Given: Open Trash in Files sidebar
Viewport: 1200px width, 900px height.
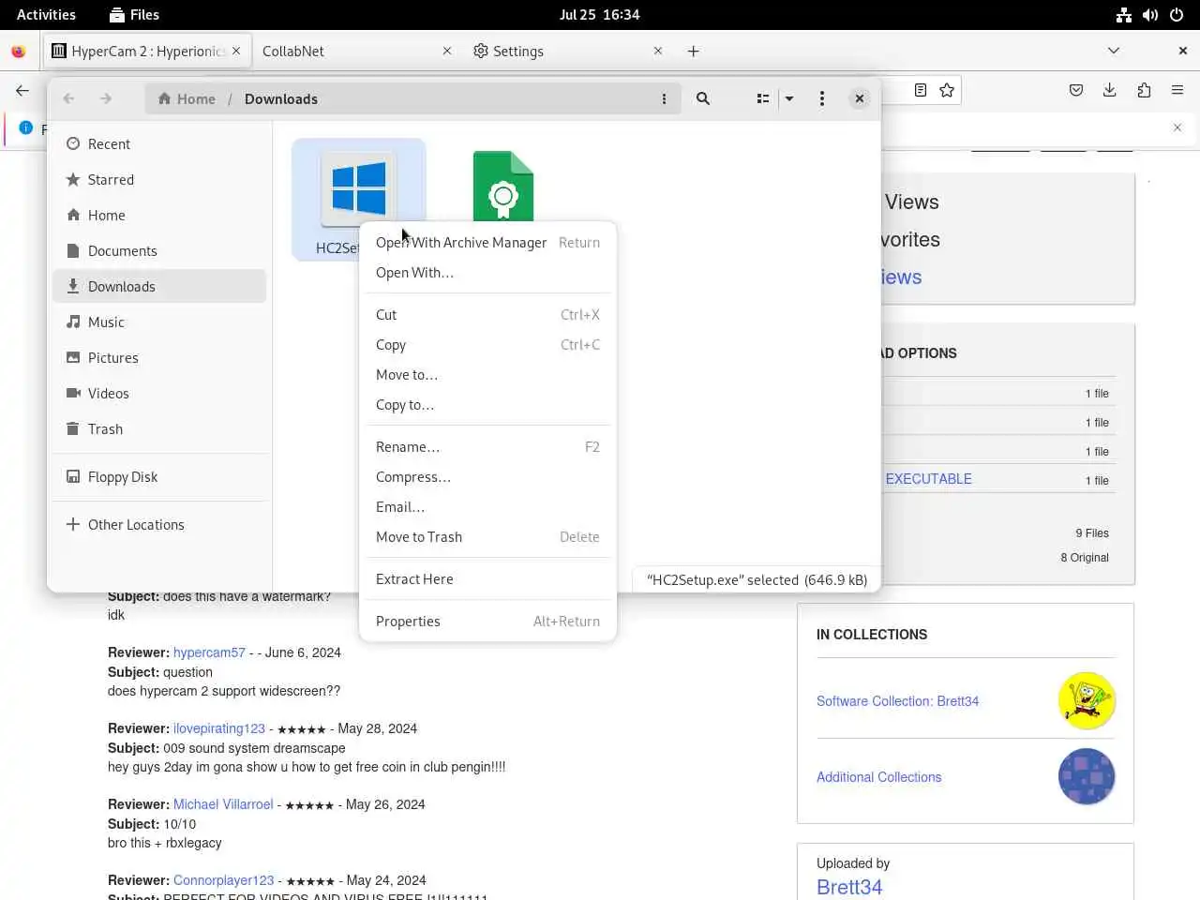Looking at the screenshot, I should pos(159,428).
